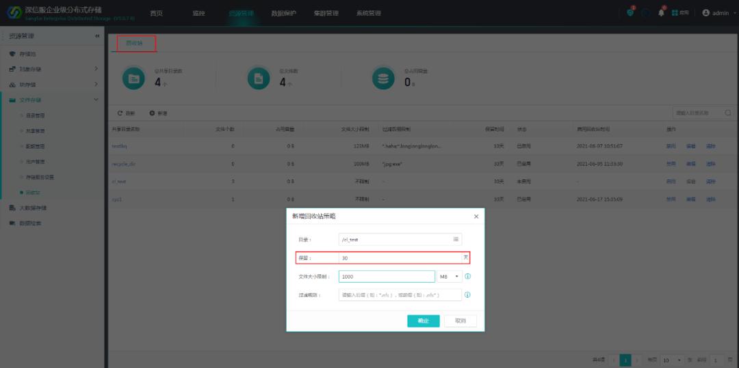The height and width of the screenshot is (368, 739).
Task: Click the directory browse list icon
Action: (x=456, y=240)
